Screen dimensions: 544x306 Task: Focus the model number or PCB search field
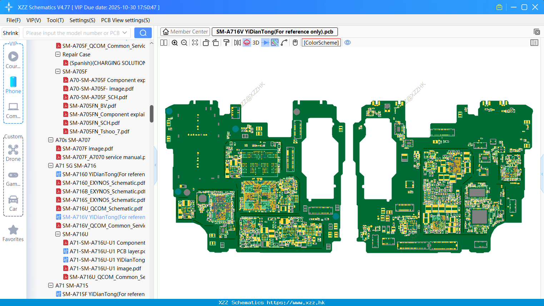click(73, 33)
